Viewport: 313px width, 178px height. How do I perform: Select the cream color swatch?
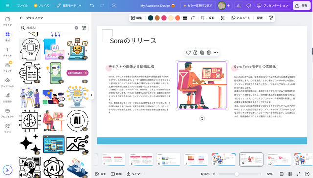click(171, 18)
